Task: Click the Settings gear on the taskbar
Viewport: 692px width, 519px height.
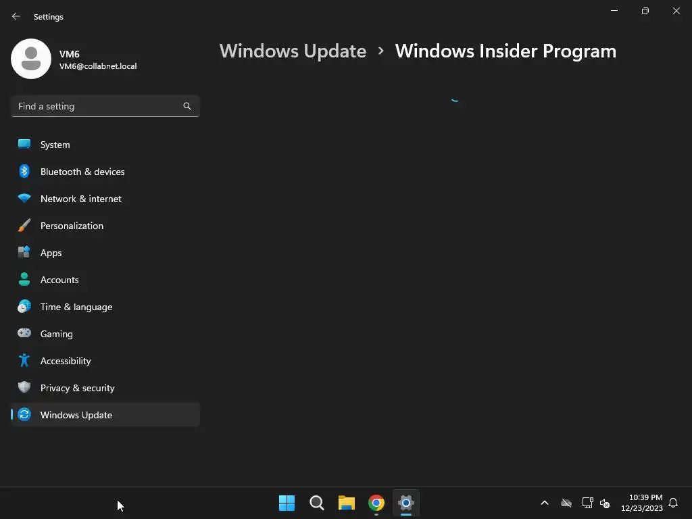Action: [406, 503]
